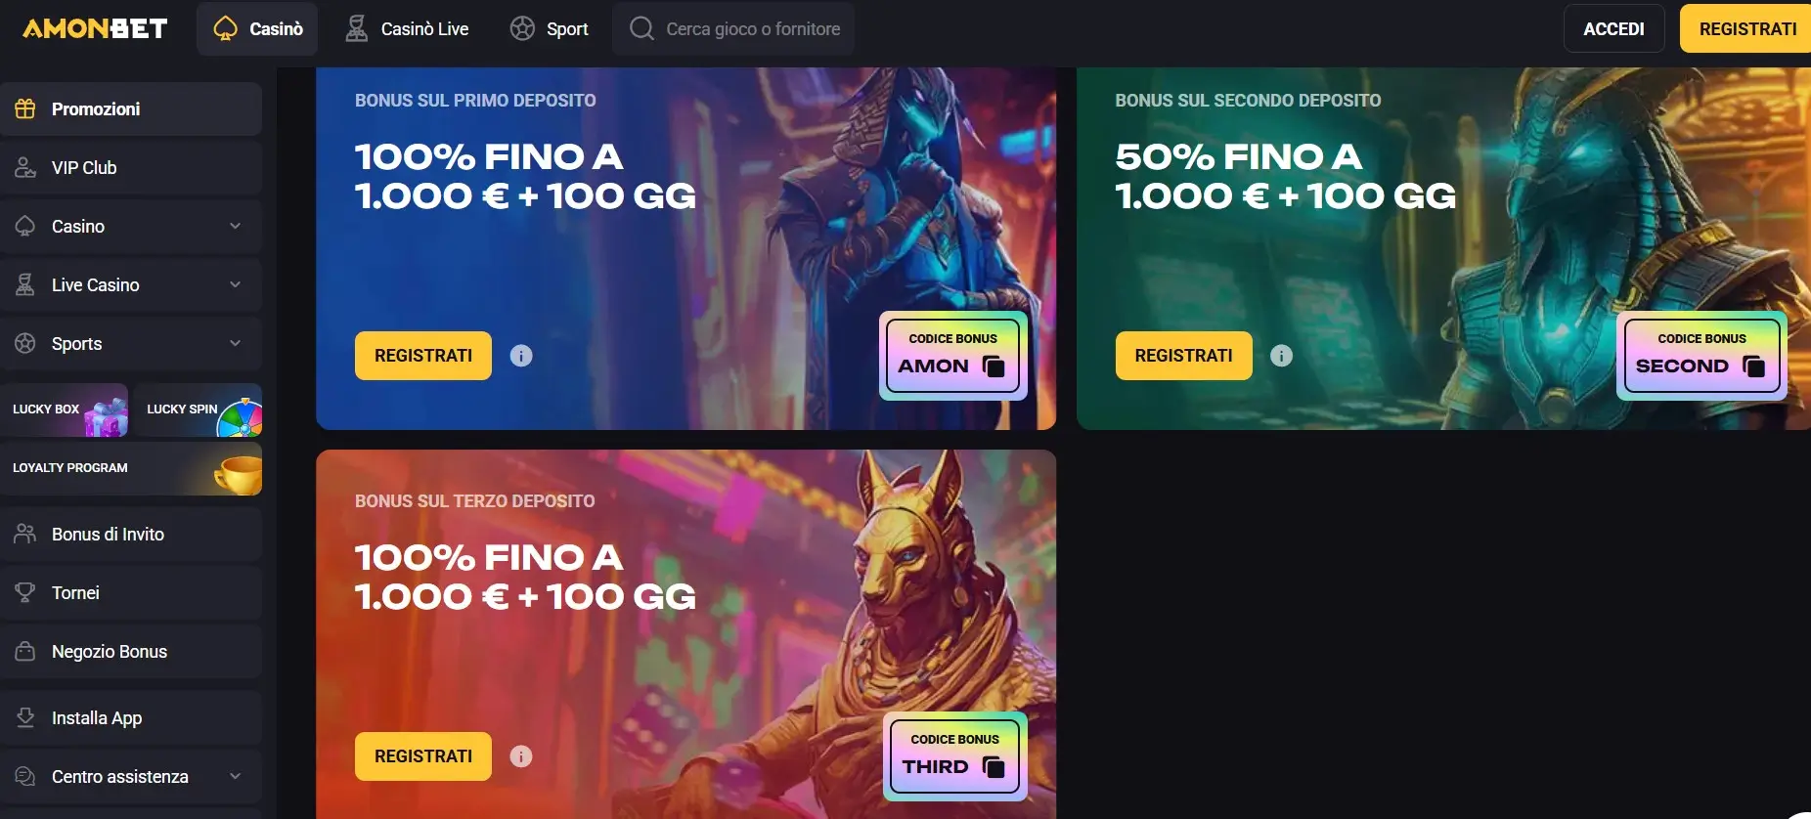Click REGISTRATI on third deposit banner
This screenshot has height=819, width=1811.
[423, 756]
